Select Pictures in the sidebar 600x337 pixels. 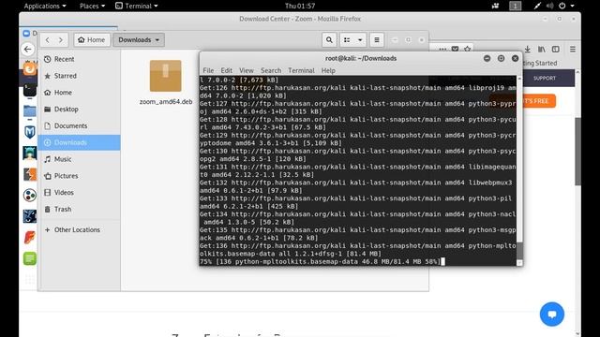(79, 176)
